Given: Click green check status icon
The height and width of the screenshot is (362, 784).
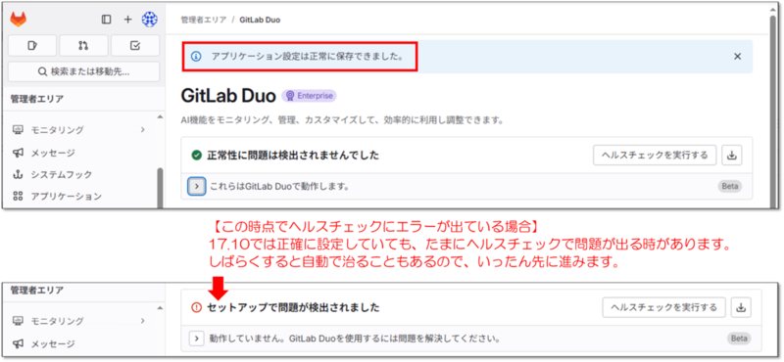Looking at the screenshot, I should 197,156.
